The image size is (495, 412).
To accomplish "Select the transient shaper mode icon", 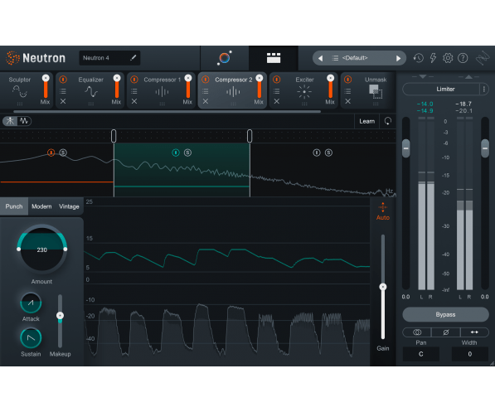I will click(x=10, y=121).
